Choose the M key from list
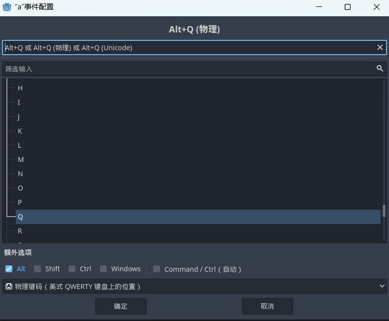This screenshot has height=321, width=389. (21, 160)
